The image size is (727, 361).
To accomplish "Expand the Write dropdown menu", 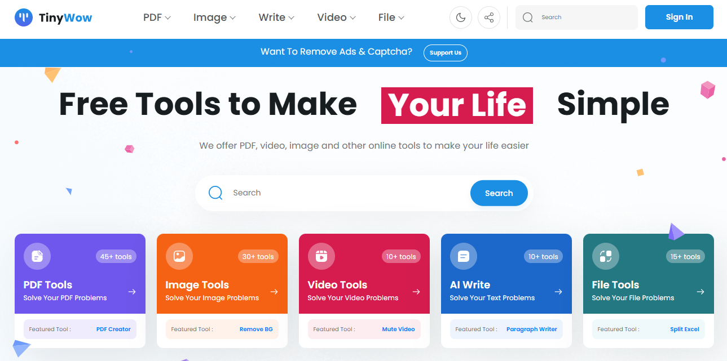I will [276, 17].
